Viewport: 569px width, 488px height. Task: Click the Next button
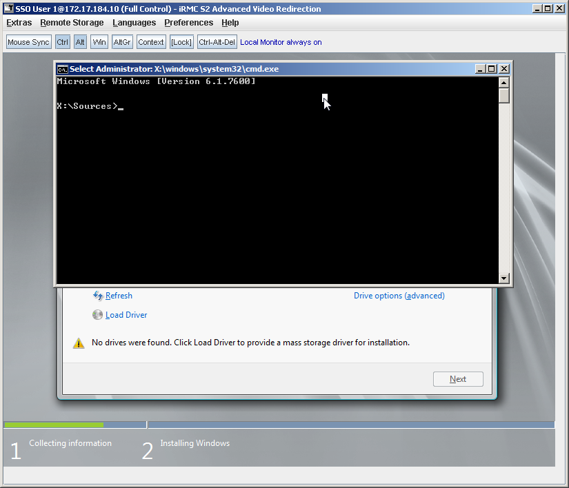click(x=458, y=379)
